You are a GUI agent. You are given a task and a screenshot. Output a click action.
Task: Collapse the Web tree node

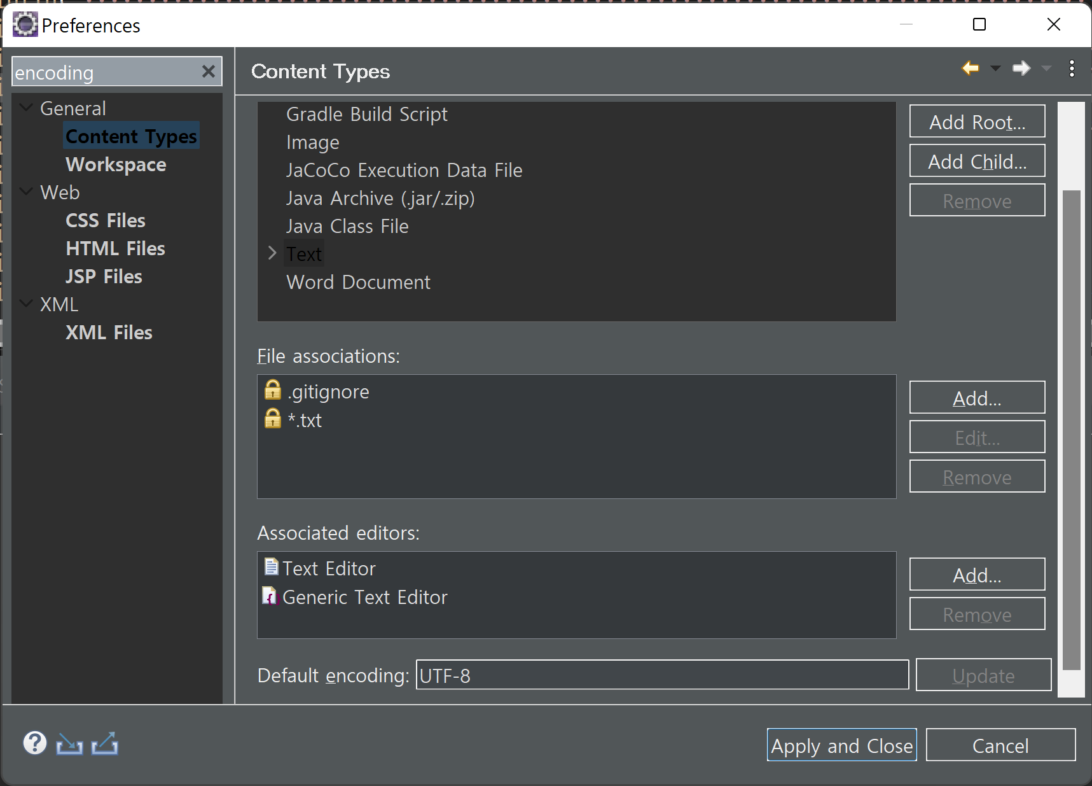click(x=26, y=192)
